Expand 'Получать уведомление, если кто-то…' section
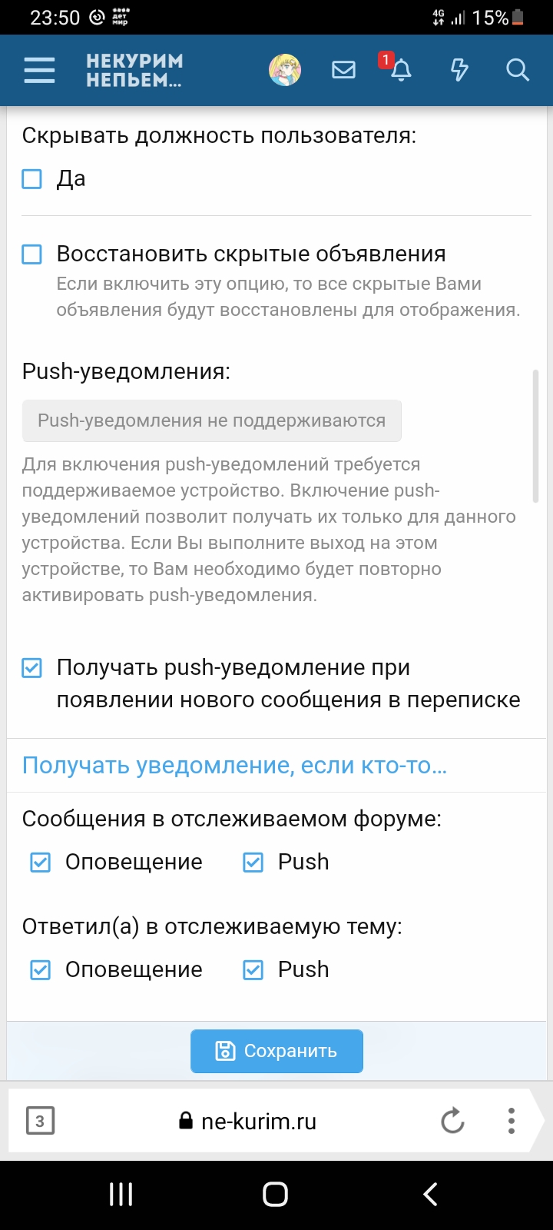Viewport: 553px width, 1230px height. tap(234, 766)
